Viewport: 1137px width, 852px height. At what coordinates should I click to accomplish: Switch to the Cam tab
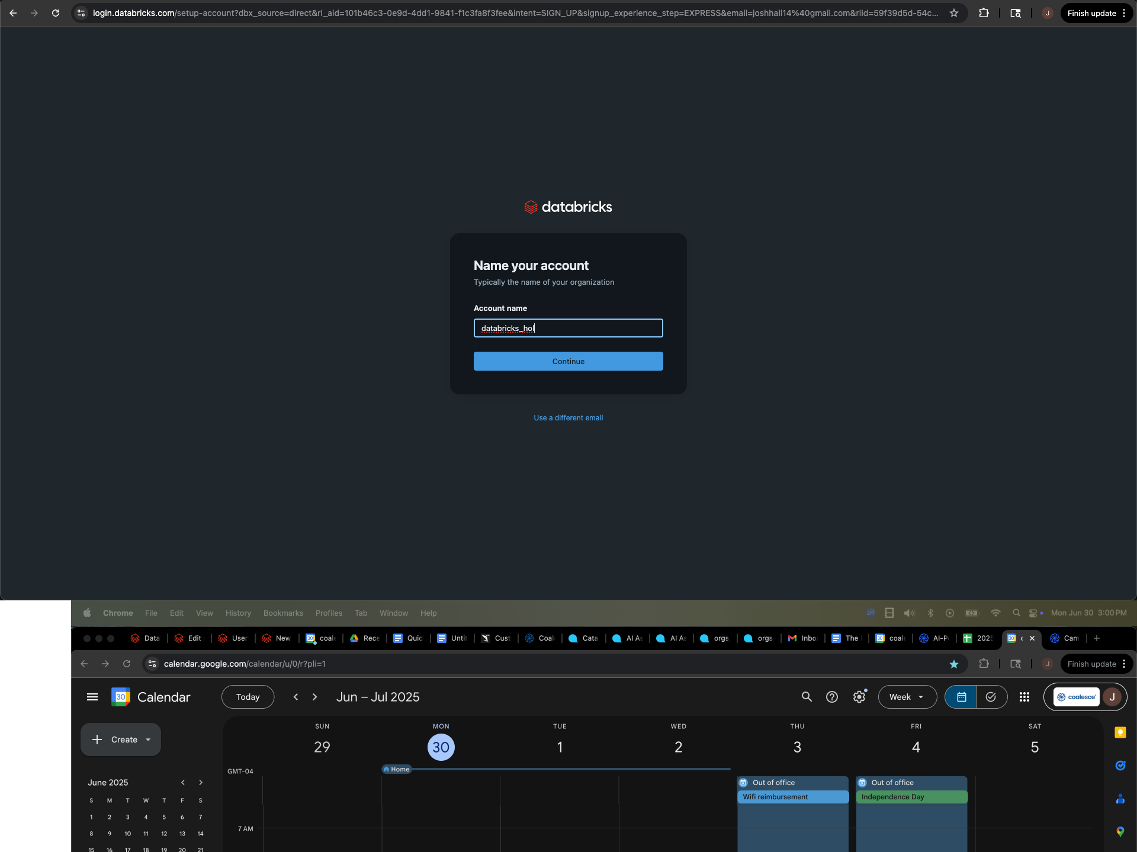(1065, 638)
